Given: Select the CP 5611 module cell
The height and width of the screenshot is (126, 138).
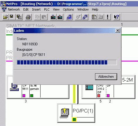Looking at the screenshot, I should [26, 91].
